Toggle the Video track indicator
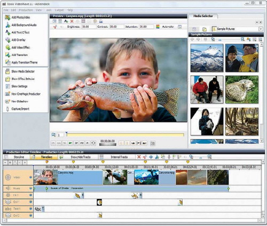The height and width of the screenshot is (226, 267). point(30,177)
